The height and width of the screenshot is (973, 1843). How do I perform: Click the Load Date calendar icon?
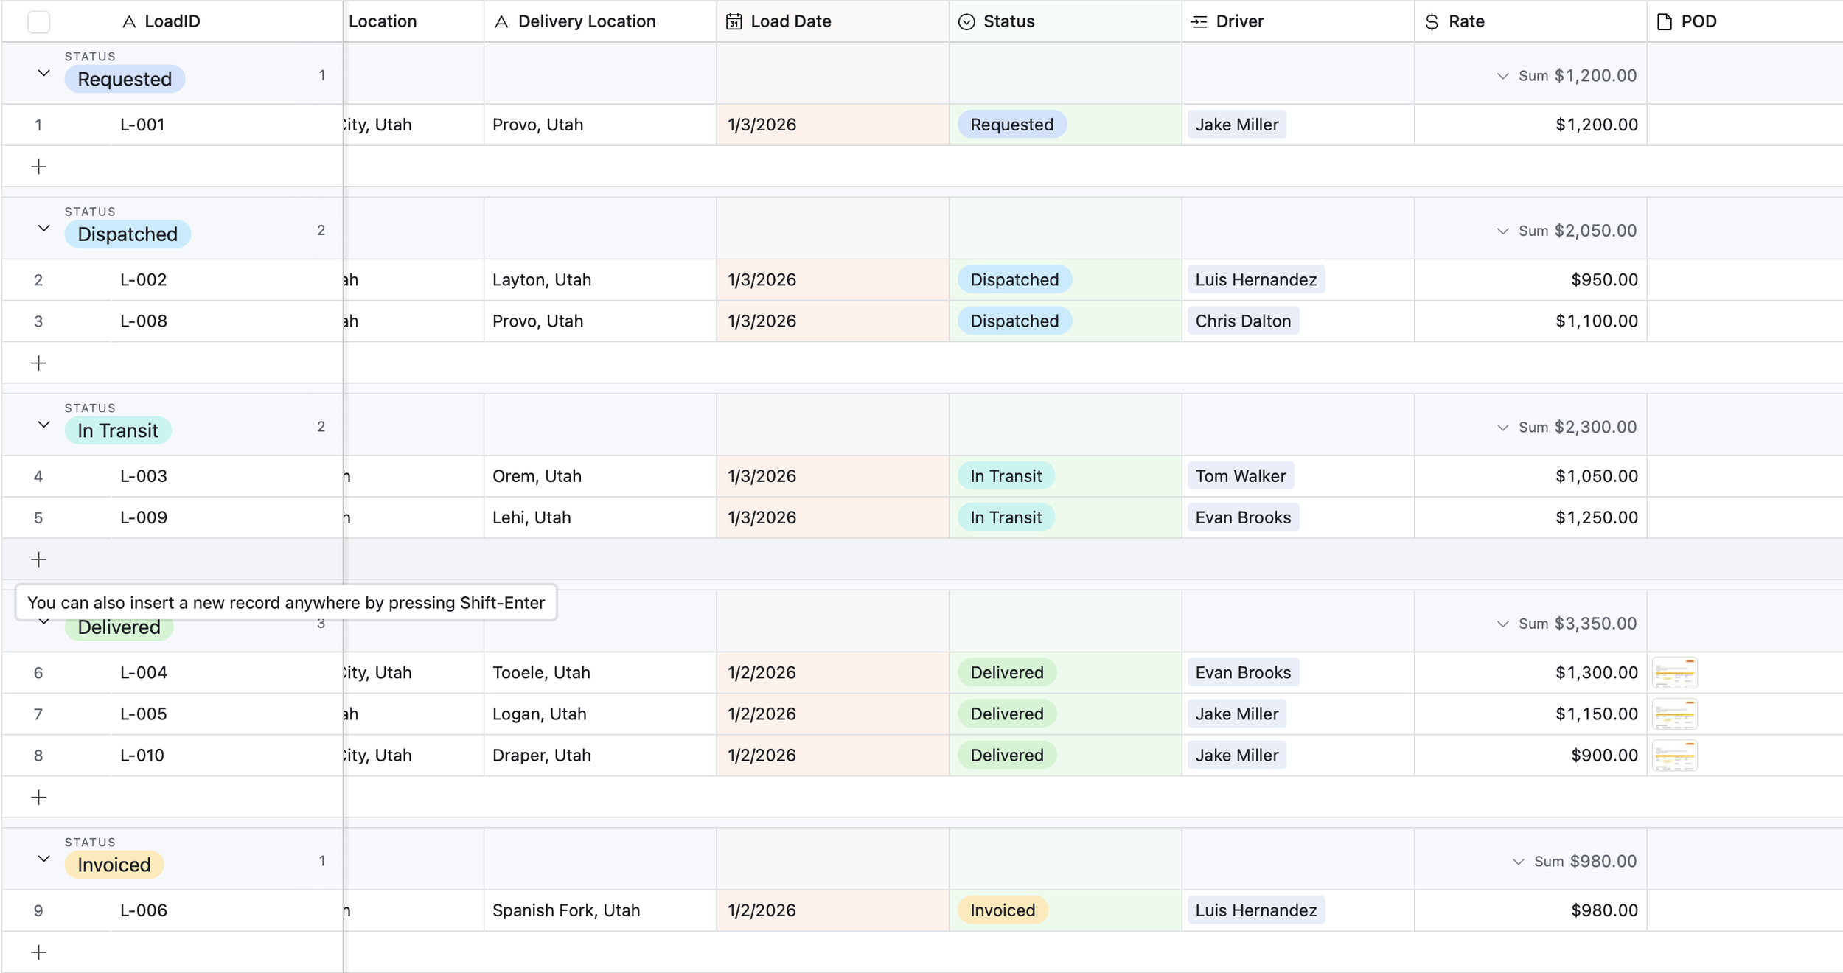[734, 21]
